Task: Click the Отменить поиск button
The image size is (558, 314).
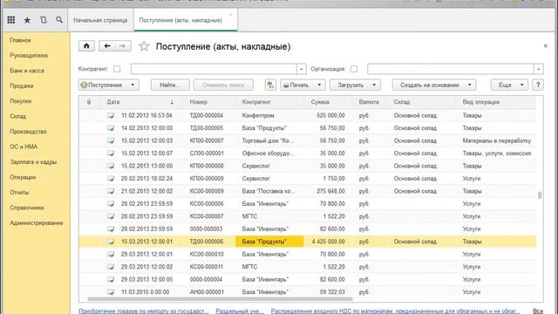Action: point(223,85)
